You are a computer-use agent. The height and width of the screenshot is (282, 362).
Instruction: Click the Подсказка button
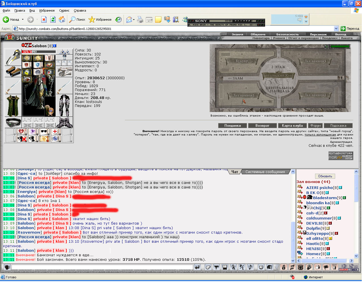tap(338, 126)
